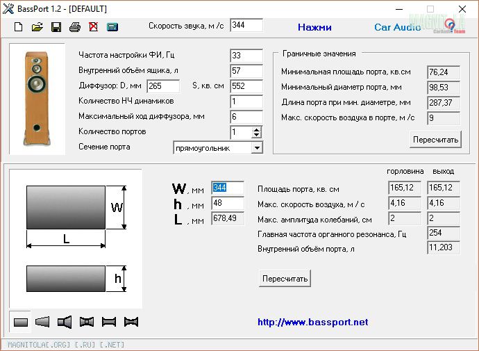This screenshot has height=351, width=479.
Task: Click the port length L result field
Action: [228, 218]
